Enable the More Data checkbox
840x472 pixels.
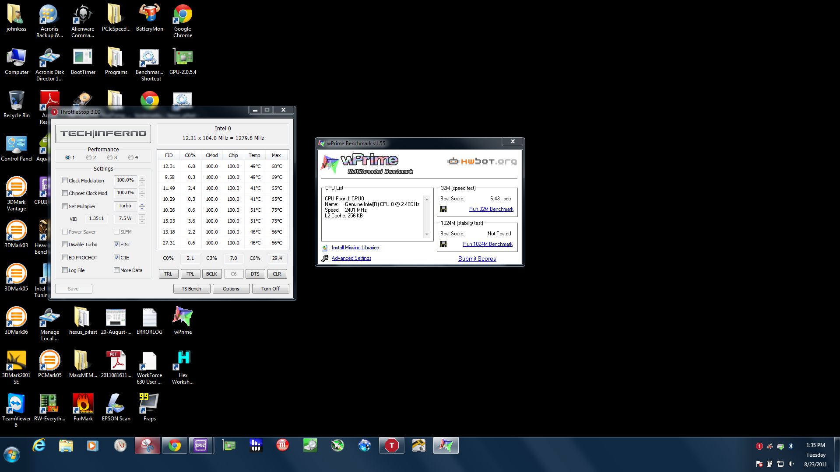click(x=116, y=270)
